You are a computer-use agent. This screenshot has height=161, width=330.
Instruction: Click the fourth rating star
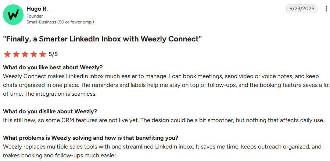(34, 54)
